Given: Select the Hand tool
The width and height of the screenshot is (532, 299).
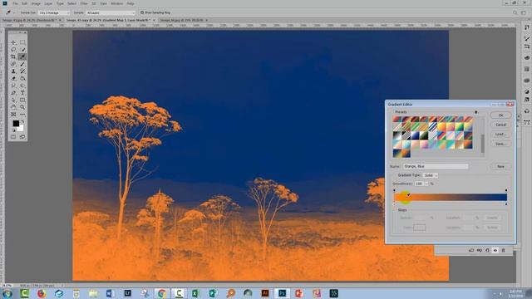Looking at the screenshot, I should tap(13, 107).
